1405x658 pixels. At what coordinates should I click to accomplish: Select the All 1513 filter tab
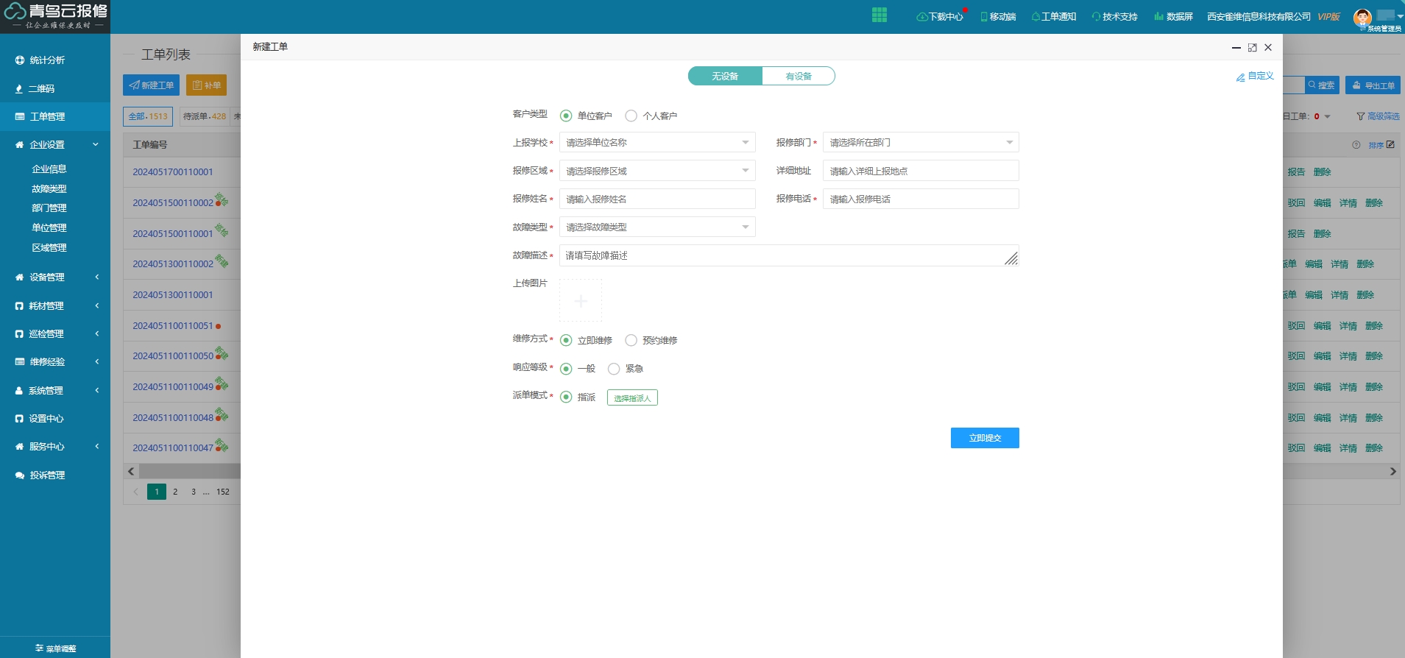148,116
